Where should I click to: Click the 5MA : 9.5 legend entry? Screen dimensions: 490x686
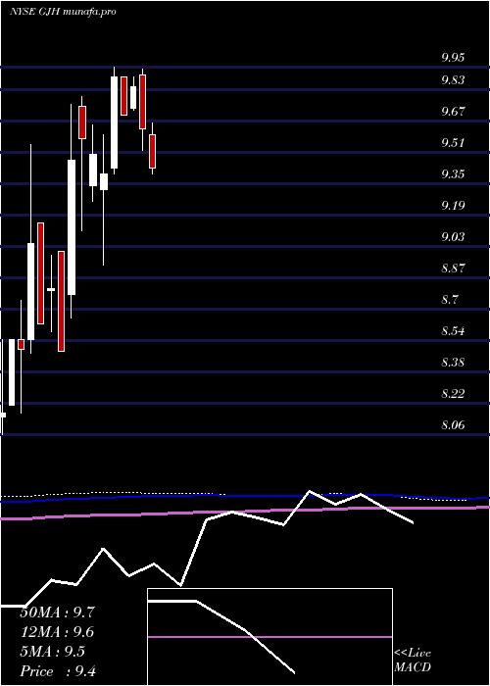pos(53,652)
